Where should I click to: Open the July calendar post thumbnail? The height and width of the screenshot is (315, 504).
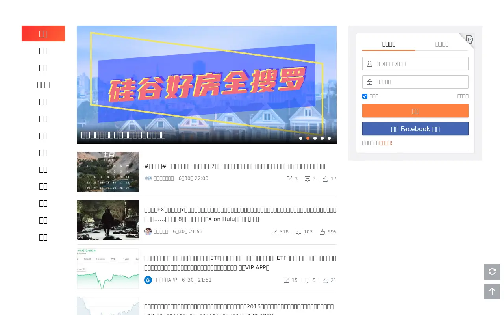pos(108,172)
